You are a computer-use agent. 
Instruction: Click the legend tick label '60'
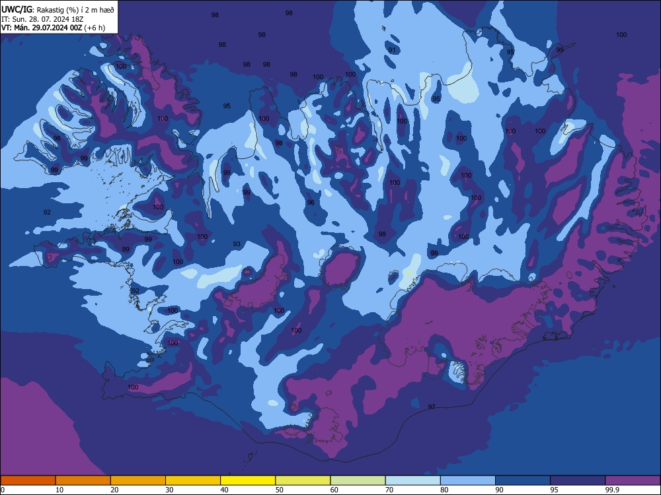[334, 490]
